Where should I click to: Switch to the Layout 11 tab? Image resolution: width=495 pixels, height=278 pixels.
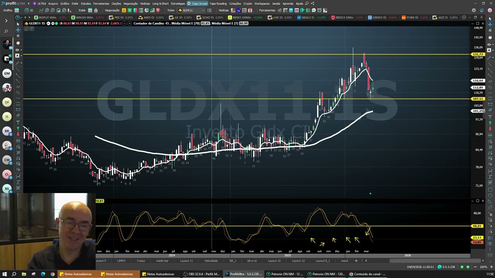coord(186,261)
